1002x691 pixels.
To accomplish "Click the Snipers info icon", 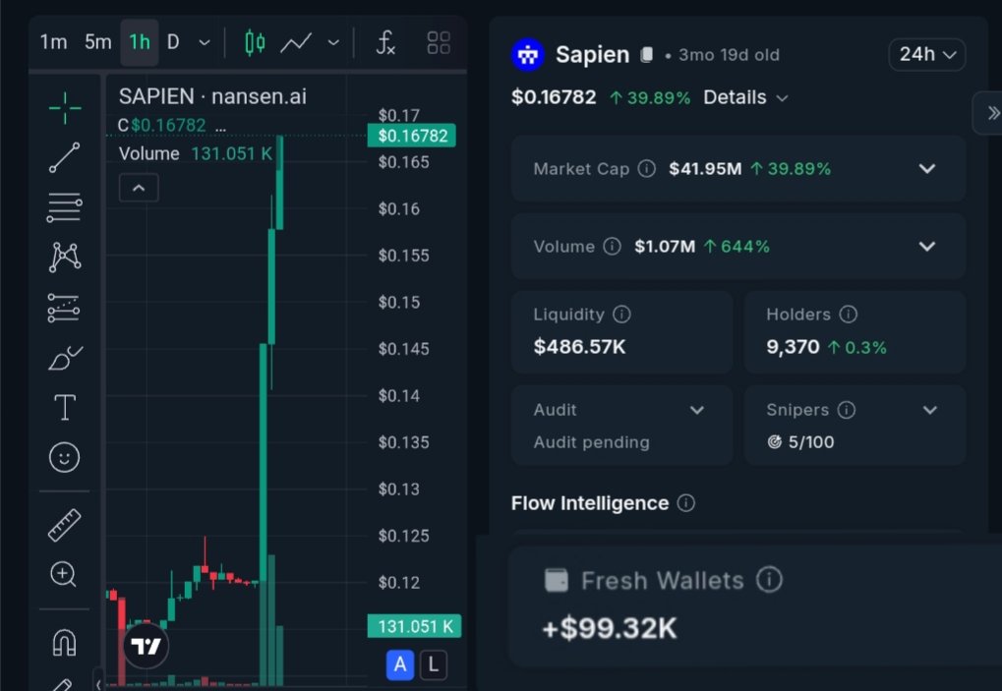I will (x=847, y=410).
